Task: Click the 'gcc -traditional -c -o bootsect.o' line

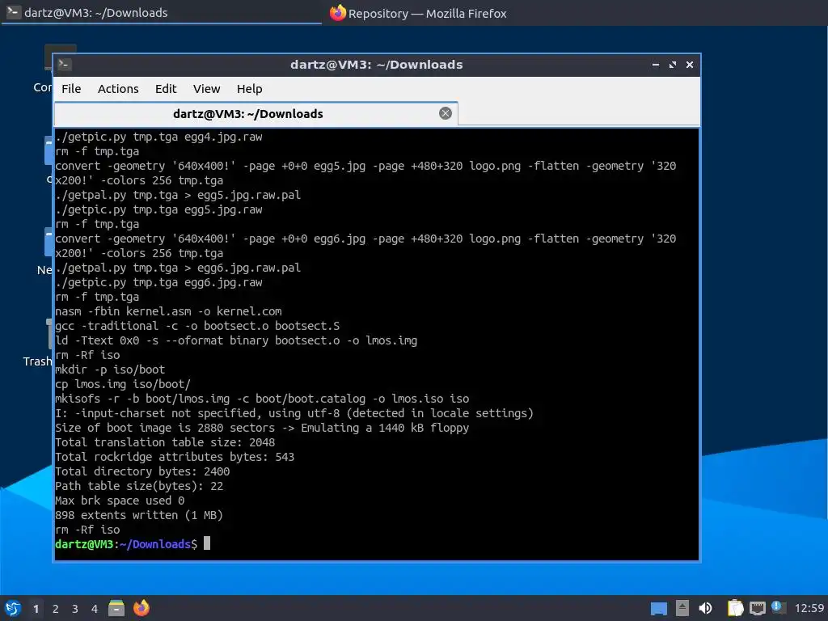Action: point(197,326)
